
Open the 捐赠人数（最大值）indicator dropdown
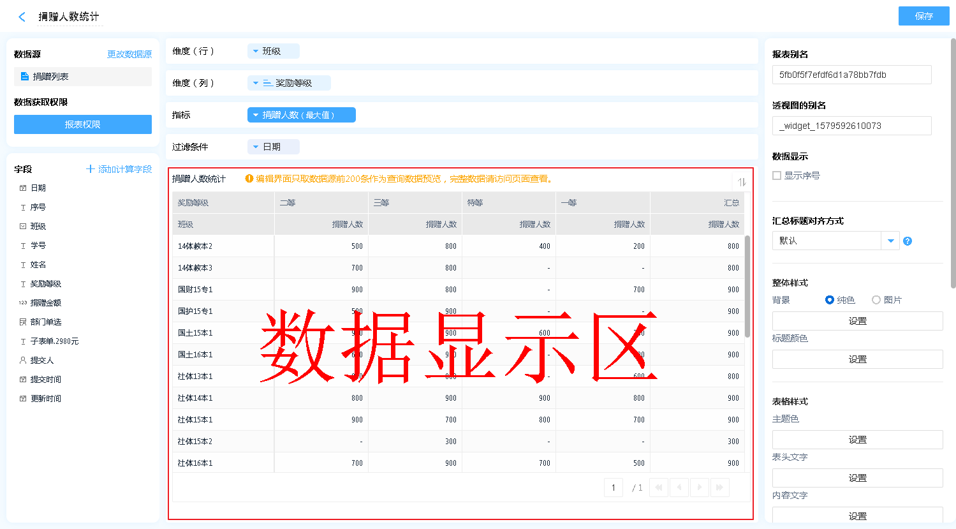[256, 115]
